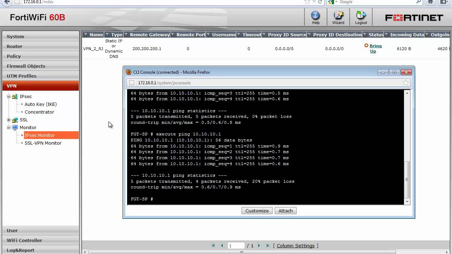
Task: Go to next page of the table
Action: click(x=259, y=246)
